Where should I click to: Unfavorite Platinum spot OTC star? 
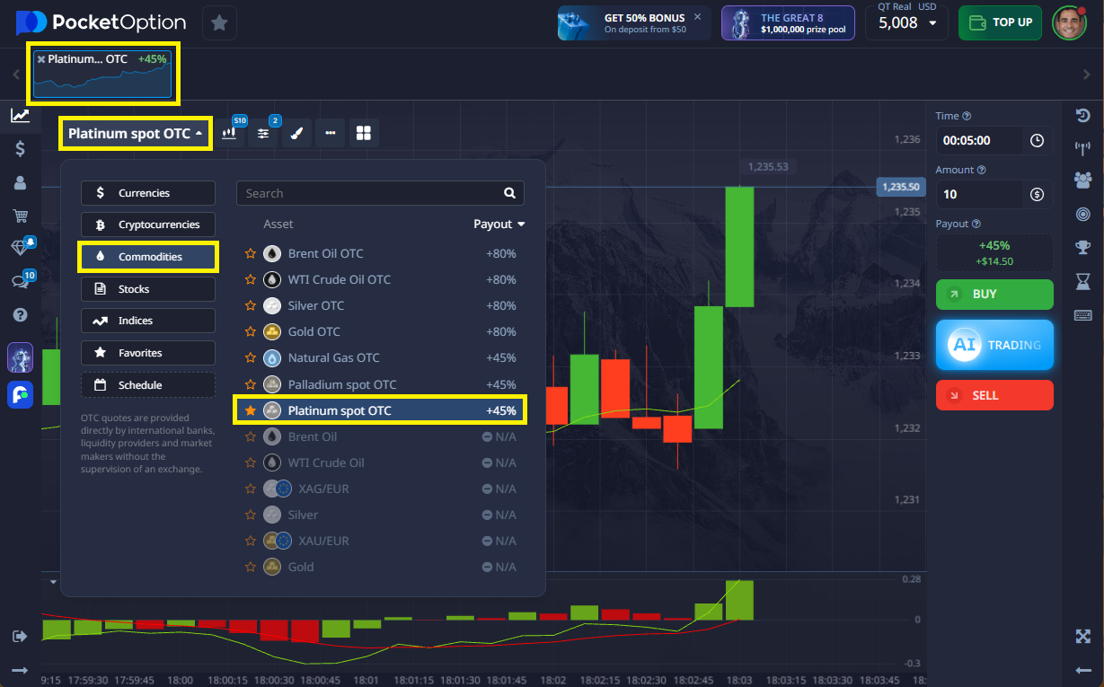pos(252,410)
